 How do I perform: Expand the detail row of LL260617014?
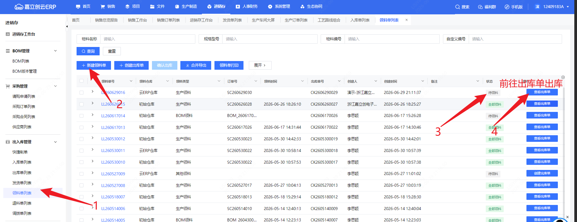92,115
